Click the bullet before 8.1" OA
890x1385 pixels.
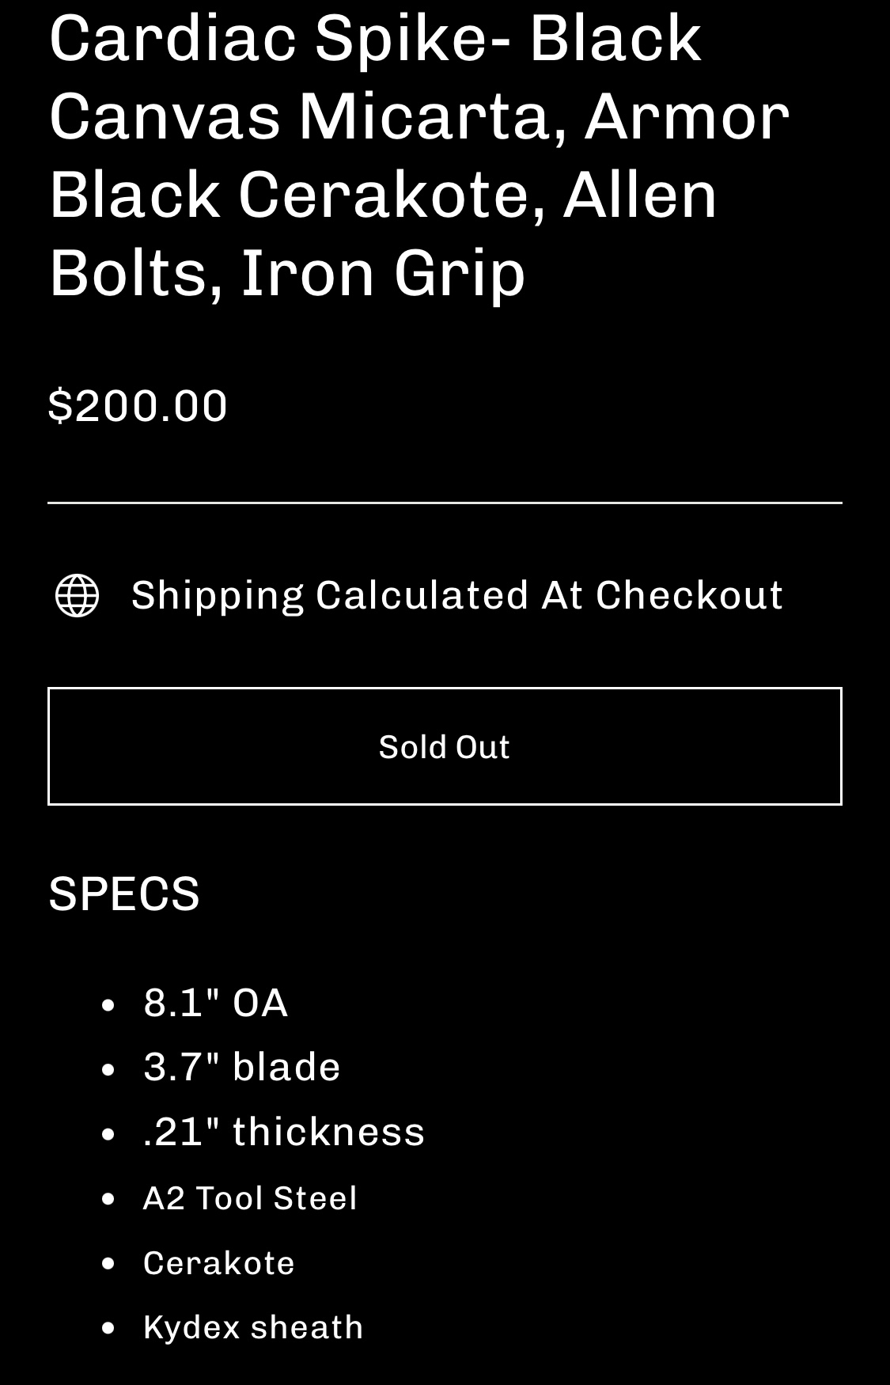pos(109,1005)
